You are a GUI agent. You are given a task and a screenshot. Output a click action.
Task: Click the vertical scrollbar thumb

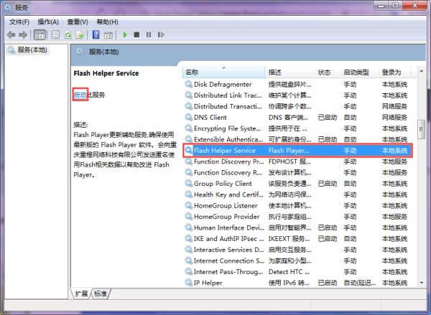(422, 129)
